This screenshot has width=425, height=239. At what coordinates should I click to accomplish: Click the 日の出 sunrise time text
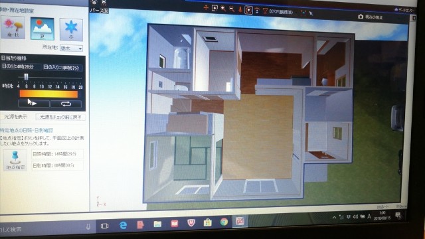pyautogui.click(x=18, y=66)
